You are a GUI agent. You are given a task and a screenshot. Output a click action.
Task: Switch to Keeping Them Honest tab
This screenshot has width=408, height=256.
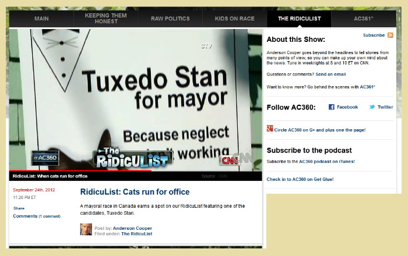tap(106, 19)
